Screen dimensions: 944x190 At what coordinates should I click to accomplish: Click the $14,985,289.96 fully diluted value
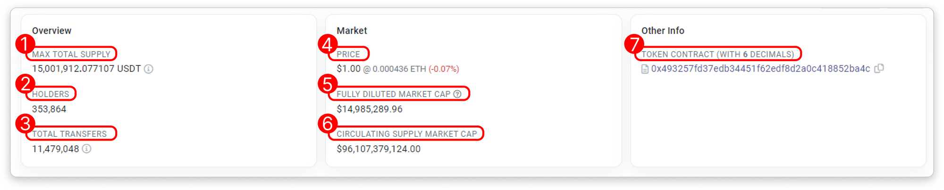(x=370, y=109)
